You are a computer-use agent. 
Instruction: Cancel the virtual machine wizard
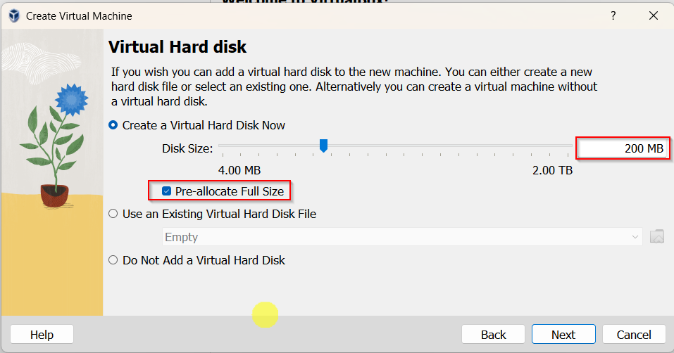[634, 335]
